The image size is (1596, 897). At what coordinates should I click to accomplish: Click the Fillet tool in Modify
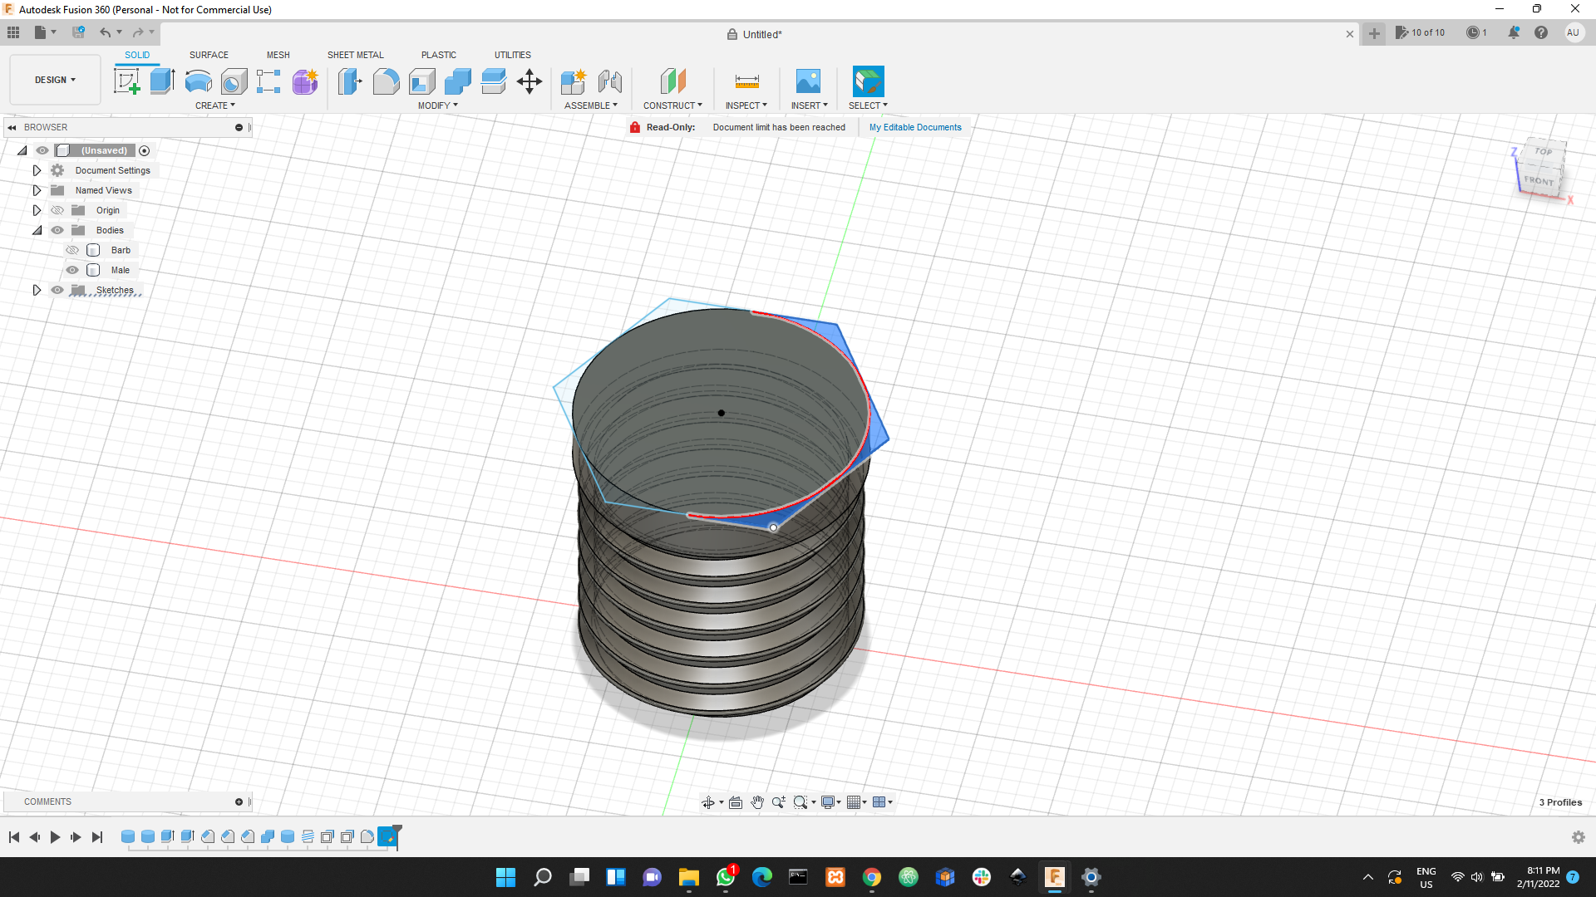click(386, 80)
